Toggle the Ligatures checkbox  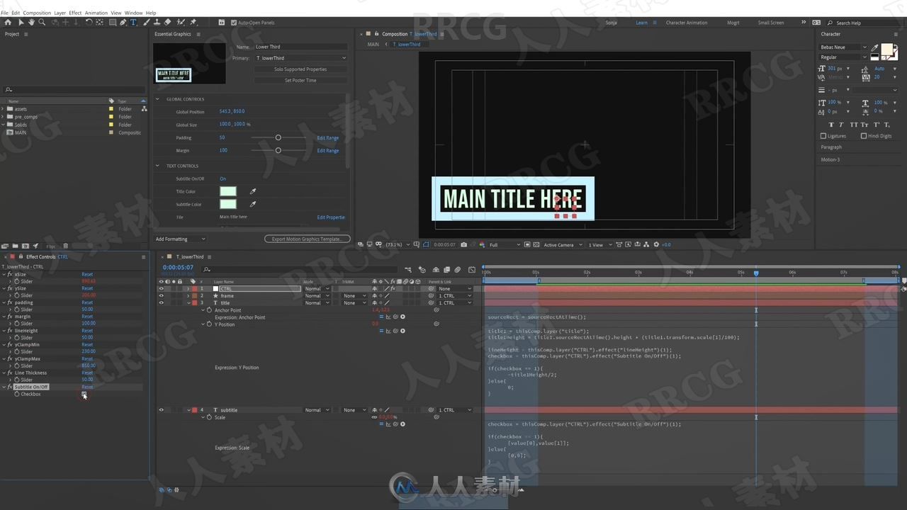(x=823, y=135)
